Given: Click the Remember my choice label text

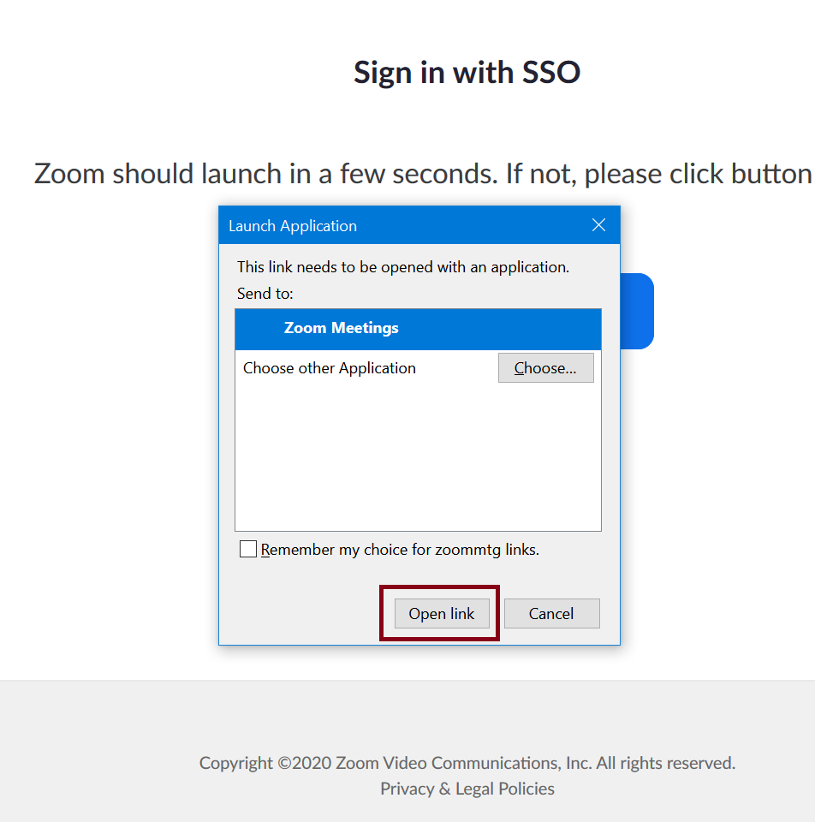Looking at the screenshot, I should [x=400, y=550].
